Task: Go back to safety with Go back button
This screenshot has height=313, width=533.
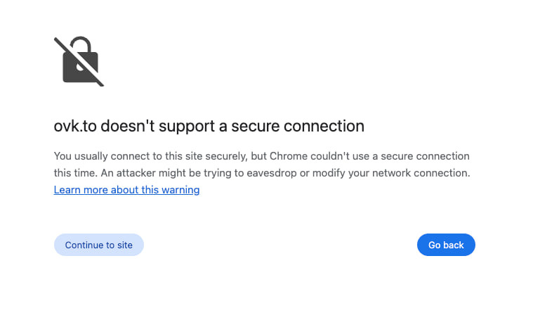Action: pyautogui.click(x=446, y=245)
